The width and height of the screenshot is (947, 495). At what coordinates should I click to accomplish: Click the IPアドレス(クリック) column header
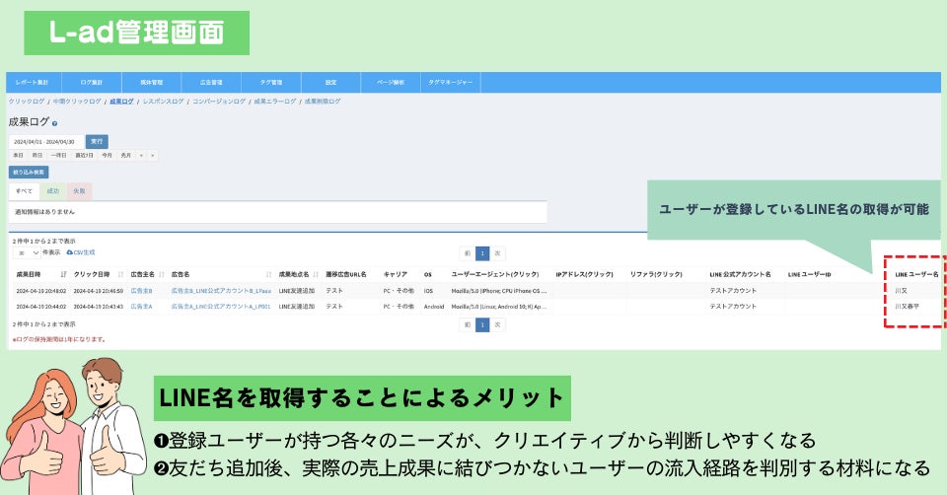[x=584, y=274]
